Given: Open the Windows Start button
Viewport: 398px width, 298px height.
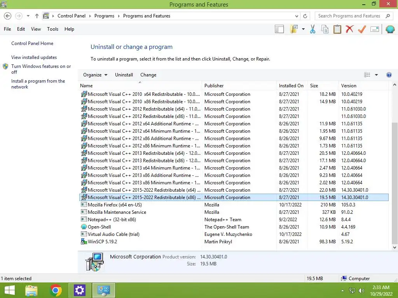Looking at the screenshot, I should click(10, 290).
